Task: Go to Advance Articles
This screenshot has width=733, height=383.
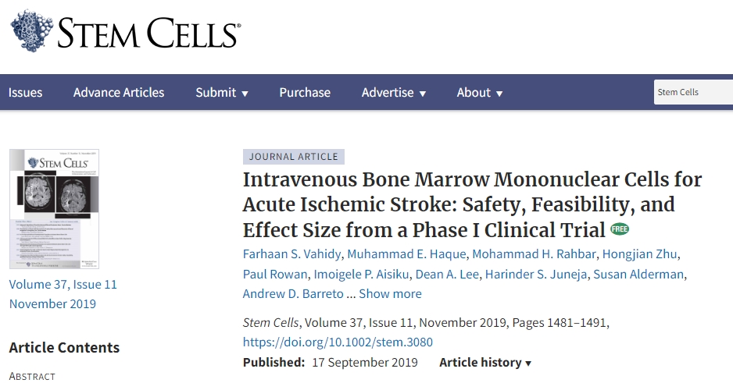Action: [x=119, y=92]
